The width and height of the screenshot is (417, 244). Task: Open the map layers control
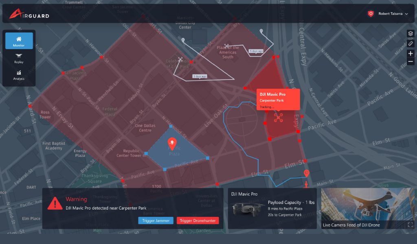click(x=410, y=33)
